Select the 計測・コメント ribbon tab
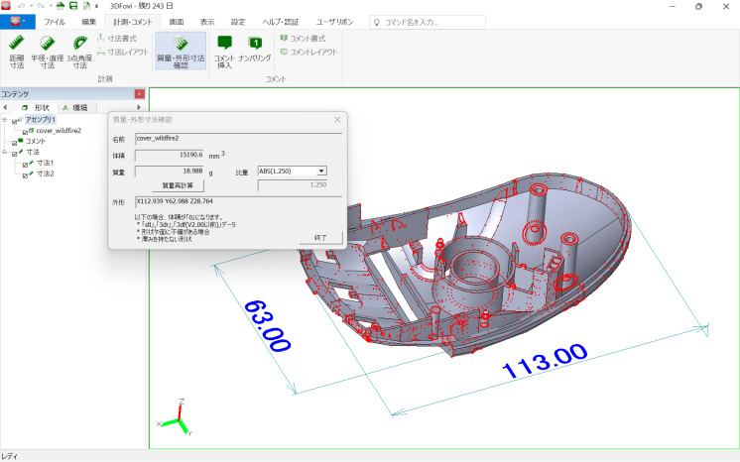740x462 pixels. 133,22
